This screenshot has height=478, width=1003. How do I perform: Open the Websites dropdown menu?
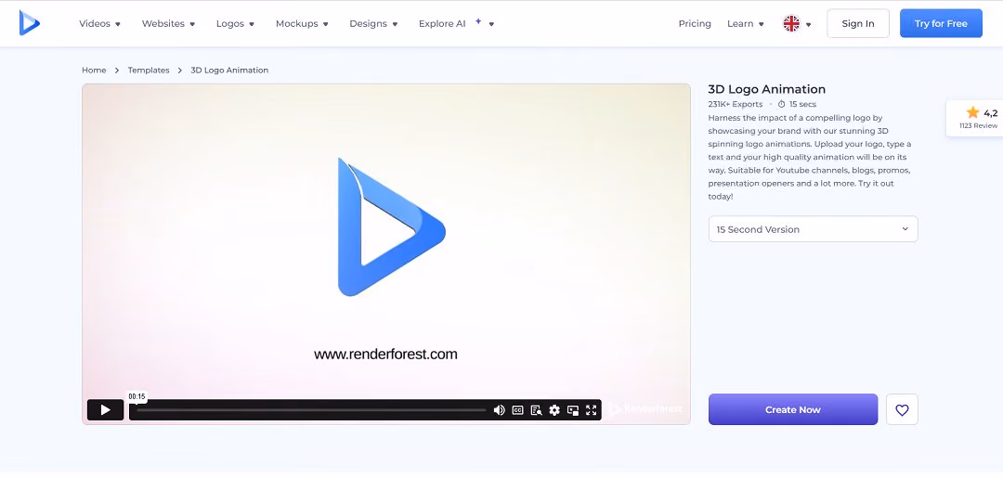[x=169, y=23]
